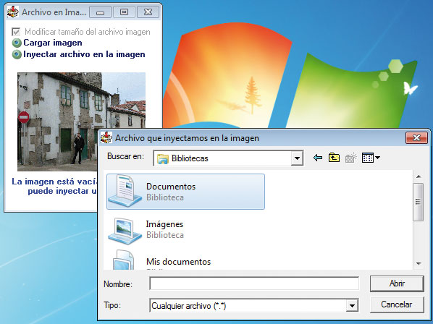This screenshot has height=324, width=433.
Task: Open the view menu icon in dialog
Action: [x=368, y=158]
